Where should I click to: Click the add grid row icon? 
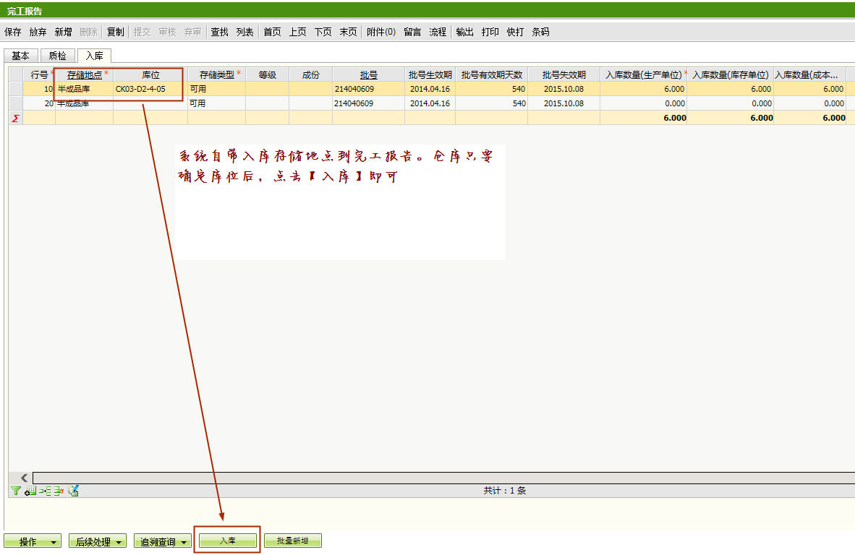pyautogui.click(x=30, y=491)
